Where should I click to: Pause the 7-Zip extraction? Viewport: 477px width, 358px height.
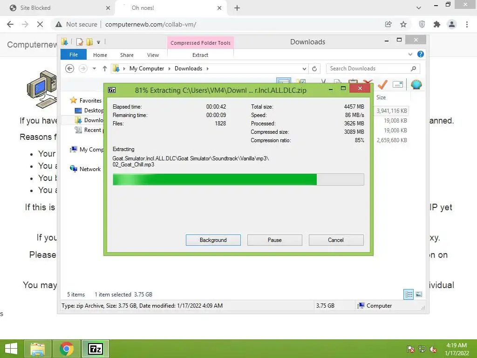pyautogui.click(x=274, y=240)
